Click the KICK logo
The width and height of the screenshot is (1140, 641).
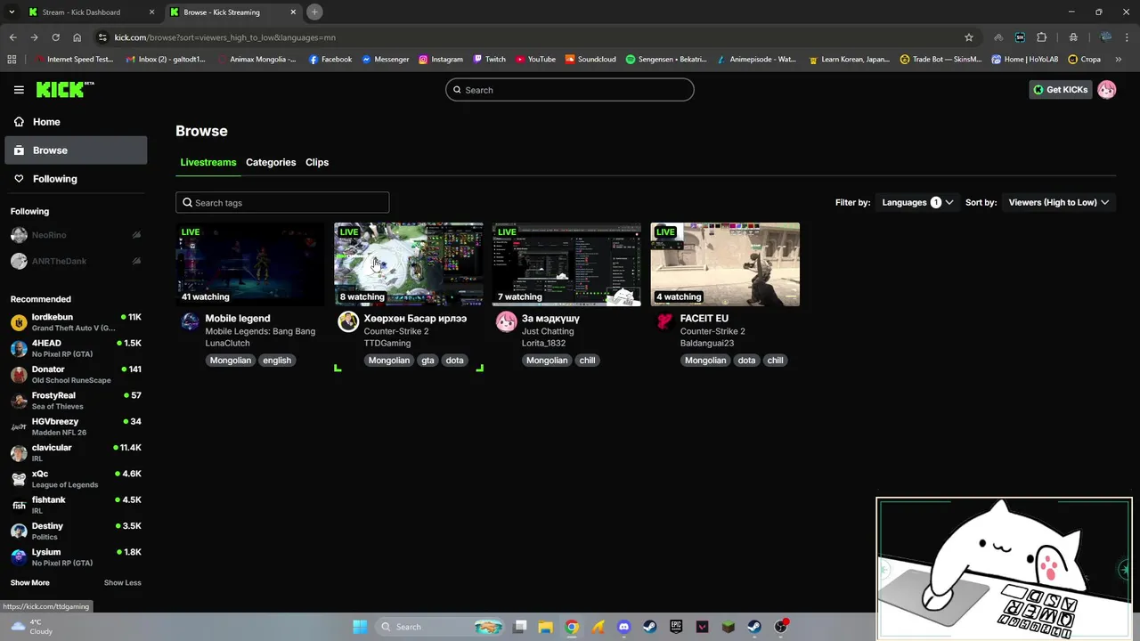pyautogui.click(x=64, y=89)
